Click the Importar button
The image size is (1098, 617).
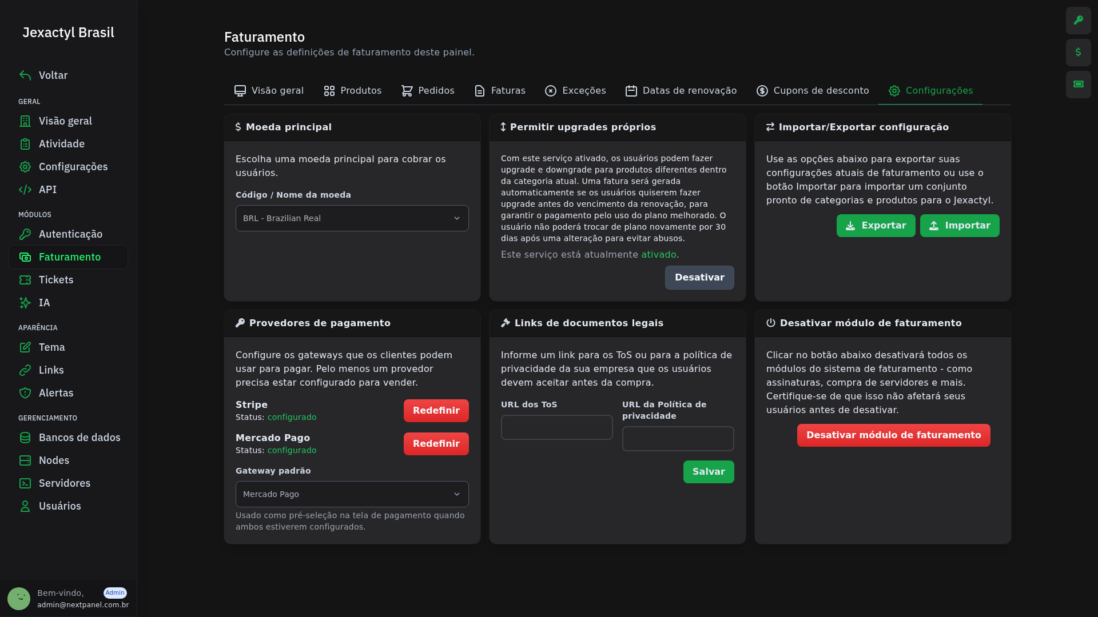960,226
